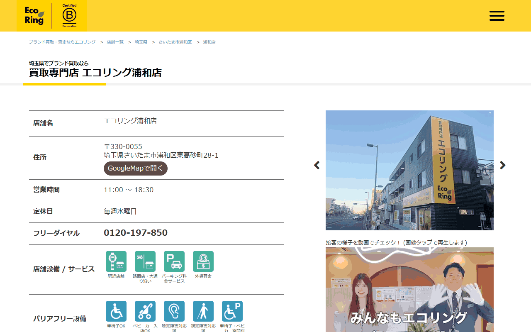
Task: Click the 店舗名 row label
Action: [43, 123]
